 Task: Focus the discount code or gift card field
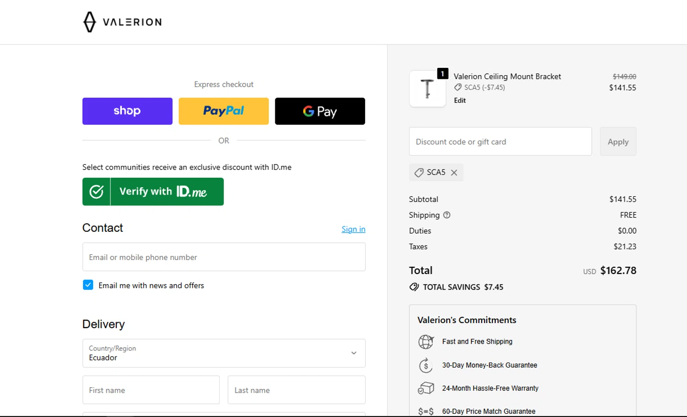pyautogui.click(x=500, y=142)
